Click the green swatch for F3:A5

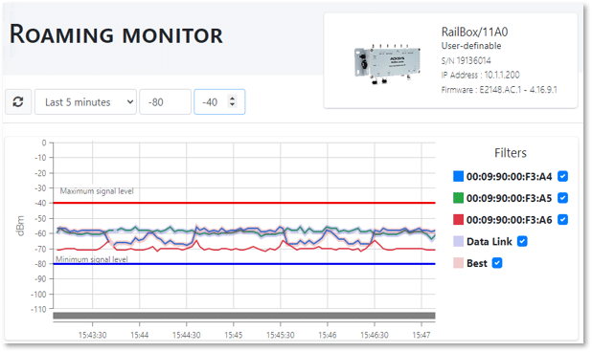pos(458,198)
